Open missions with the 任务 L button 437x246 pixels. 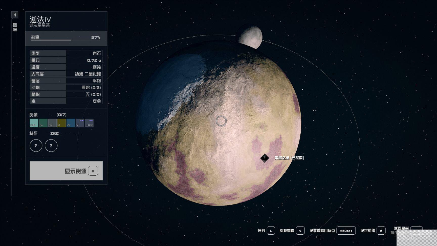(x=266, y=231)
